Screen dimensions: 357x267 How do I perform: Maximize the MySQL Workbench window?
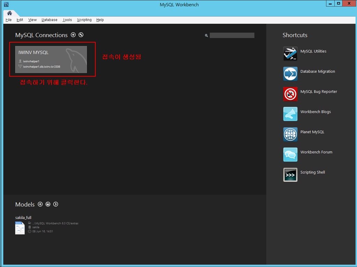(339, 3)
